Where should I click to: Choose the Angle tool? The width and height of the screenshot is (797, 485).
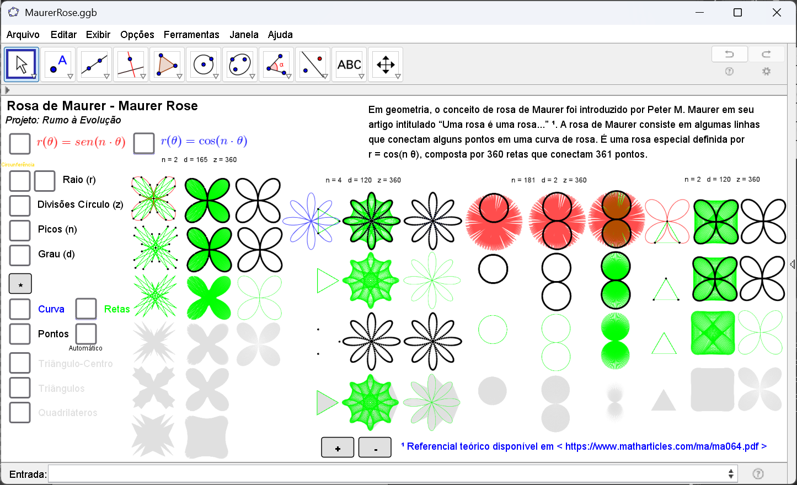pos(276,64)
